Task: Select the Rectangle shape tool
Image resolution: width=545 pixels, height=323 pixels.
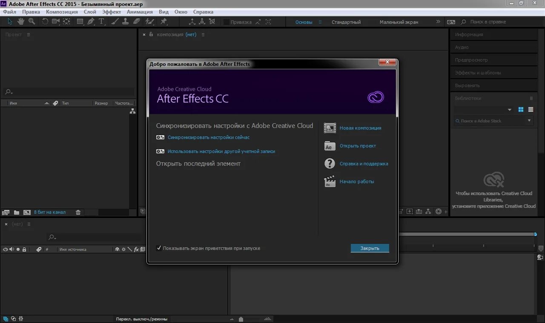Action: 80,22
